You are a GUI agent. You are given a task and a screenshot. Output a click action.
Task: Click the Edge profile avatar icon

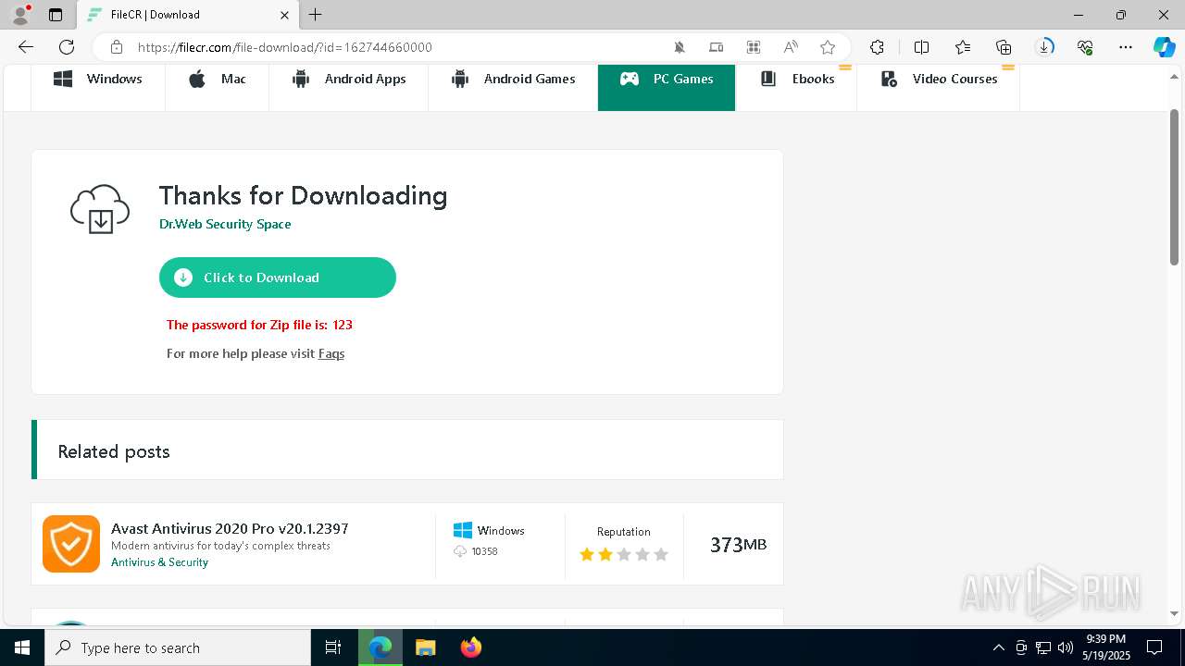pos(20,15)
